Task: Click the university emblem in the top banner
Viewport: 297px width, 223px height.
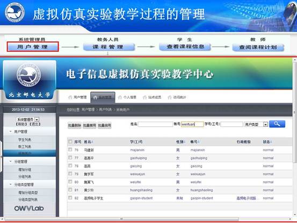Action: click(x=15, y=12)
